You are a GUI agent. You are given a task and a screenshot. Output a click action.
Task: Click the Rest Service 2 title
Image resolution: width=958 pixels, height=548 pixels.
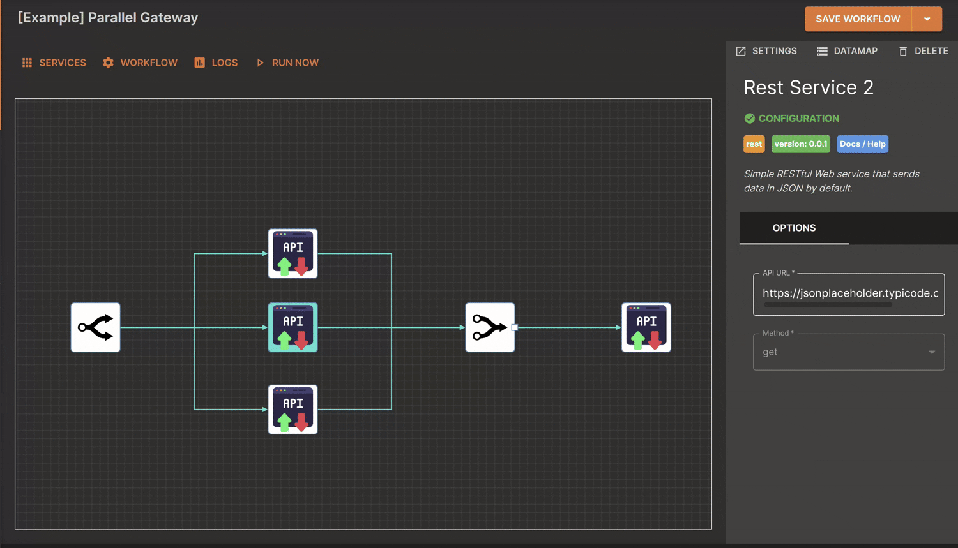809,87
